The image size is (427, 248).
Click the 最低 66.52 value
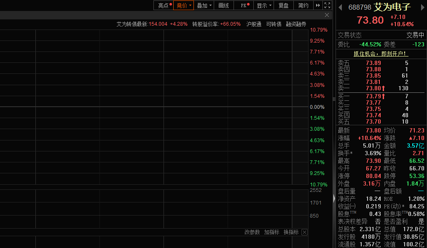416,161
